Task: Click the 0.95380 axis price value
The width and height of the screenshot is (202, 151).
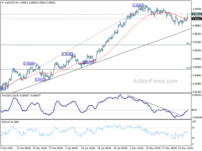Action: tap(197, 67)
